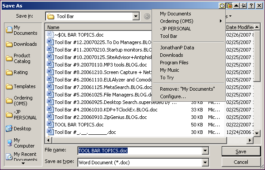Open Downloads folder in the places bar
The image size is (265, 170).
pyautogui.click(x=22, y=44)
